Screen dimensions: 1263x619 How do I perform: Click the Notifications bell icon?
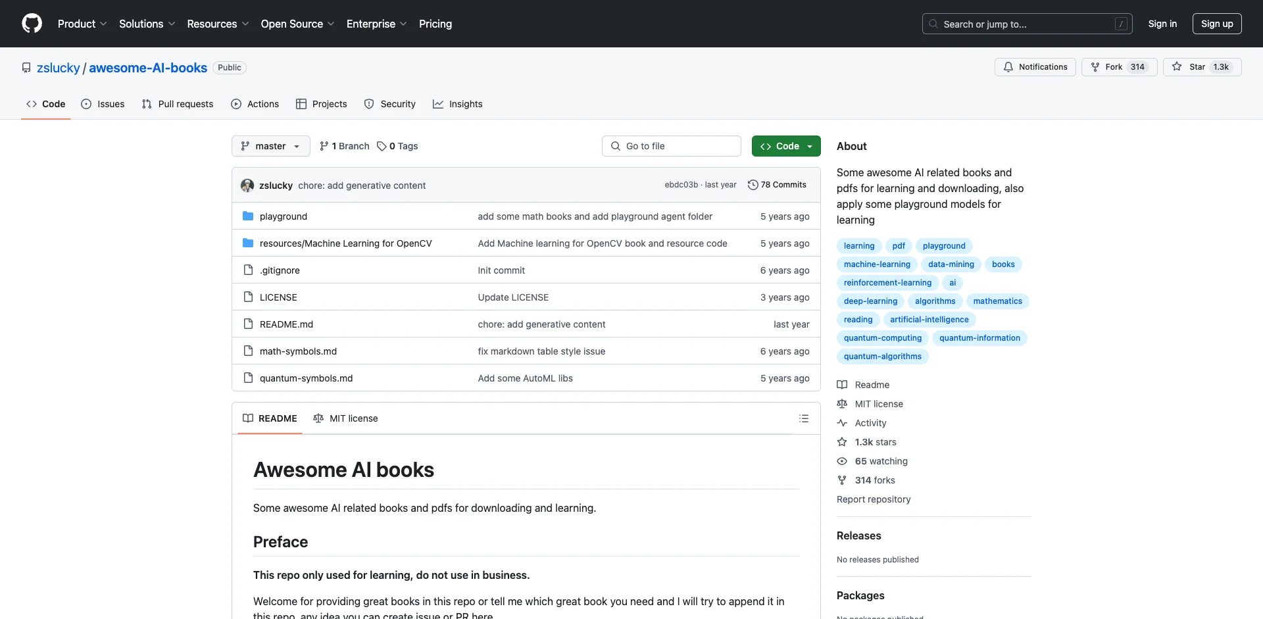(x=1008, y=67)
